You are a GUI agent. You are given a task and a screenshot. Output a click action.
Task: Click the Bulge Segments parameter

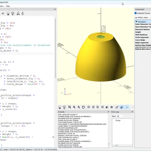[142, 43]
